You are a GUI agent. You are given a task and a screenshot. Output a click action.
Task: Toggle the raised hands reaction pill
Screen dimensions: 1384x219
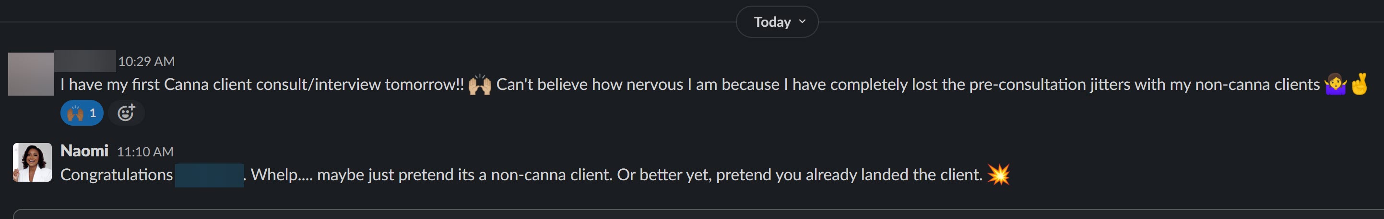(82, 113)
